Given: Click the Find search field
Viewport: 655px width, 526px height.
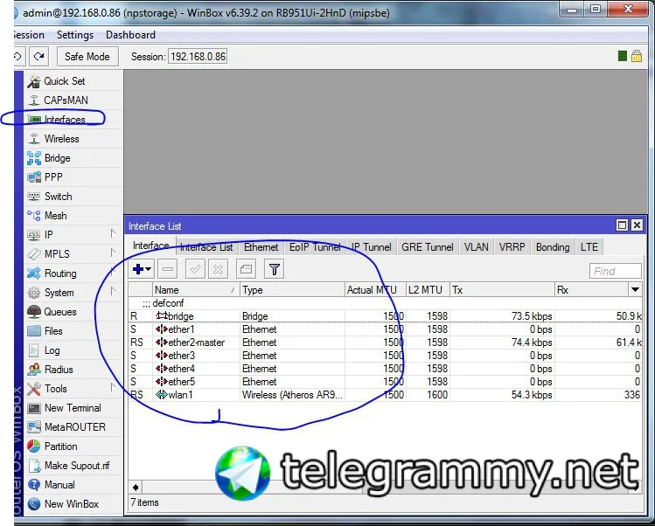Looking at the screenshot, I should 616,271.
